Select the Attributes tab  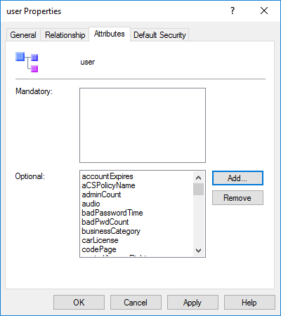110,34
